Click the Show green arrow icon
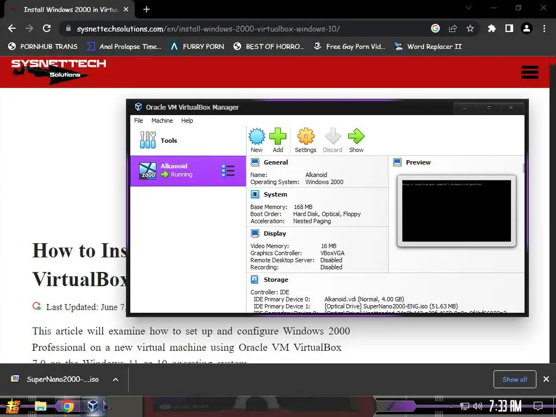 click(356, 136)
